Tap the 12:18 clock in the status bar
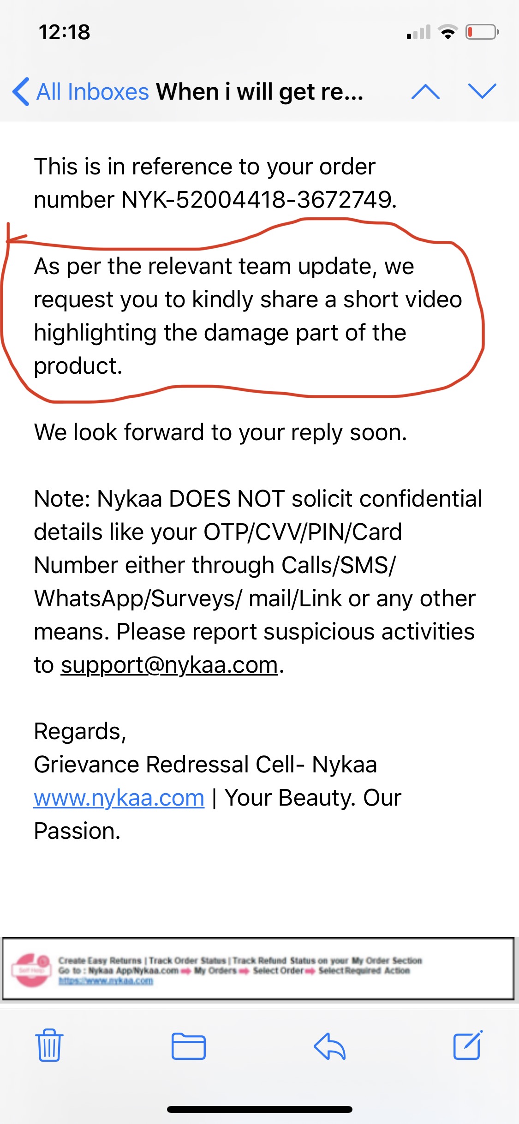 pyautogui.click(x=64, y=32)
